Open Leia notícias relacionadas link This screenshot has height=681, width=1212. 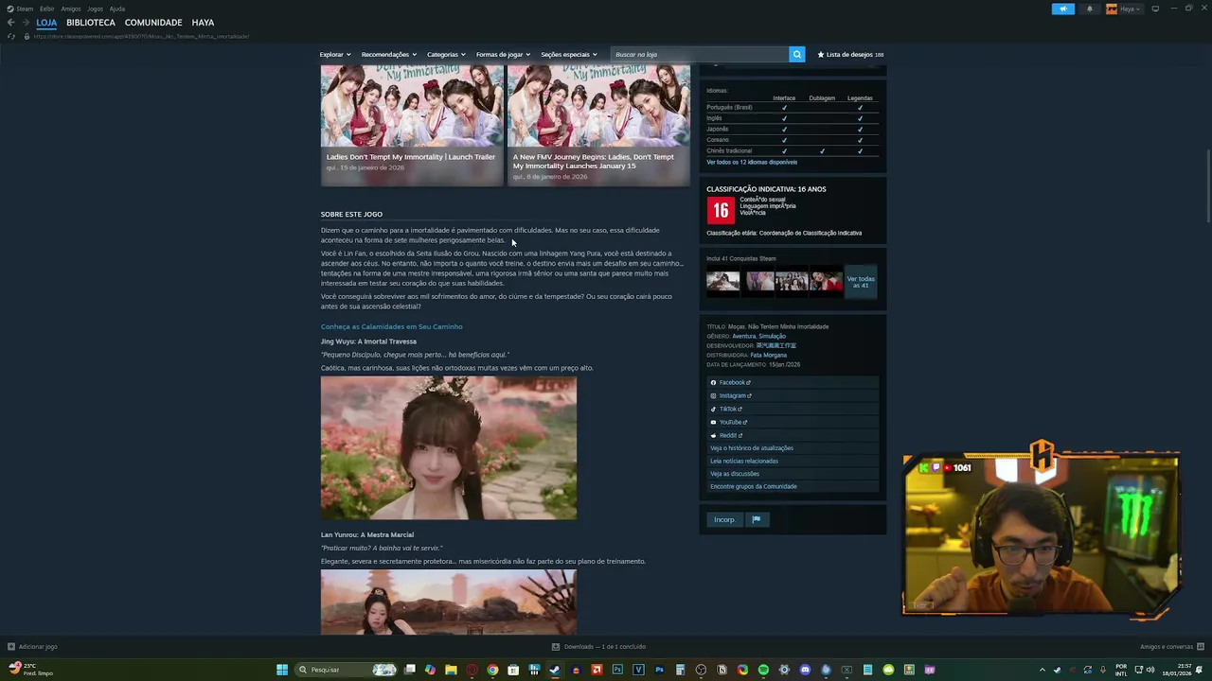point(744,461)
